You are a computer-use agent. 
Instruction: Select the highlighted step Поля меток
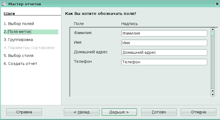pyautogui.click(x=17, y=32)
